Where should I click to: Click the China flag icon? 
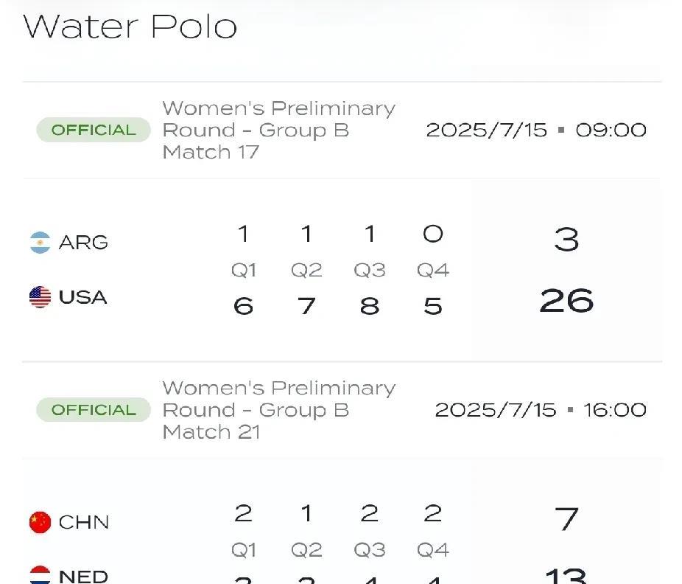[x=40, y=522]
